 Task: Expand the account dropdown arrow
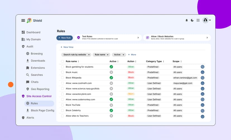210,20
